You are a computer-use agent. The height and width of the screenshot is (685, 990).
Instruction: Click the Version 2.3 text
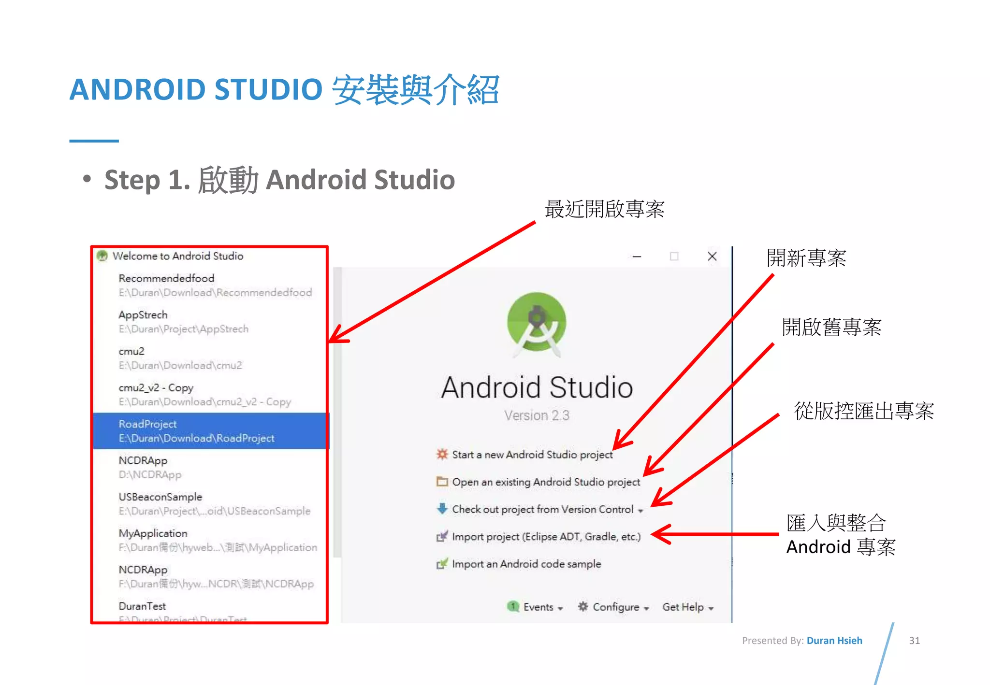[x=537, y=415]
